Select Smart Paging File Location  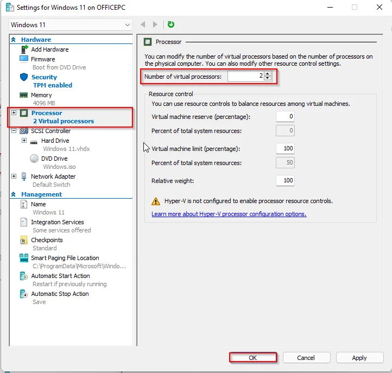[x=65, y=258]
